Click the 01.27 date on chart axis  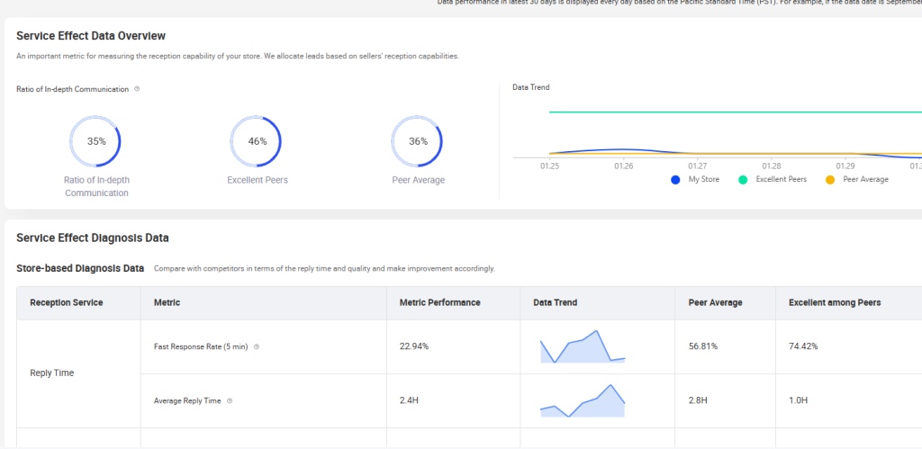pyautogui.click(x=698, y=166)
